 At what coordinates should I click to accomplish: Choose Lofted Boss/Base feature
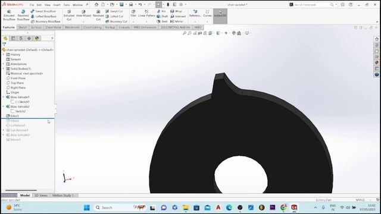click(x=43, y=16)
